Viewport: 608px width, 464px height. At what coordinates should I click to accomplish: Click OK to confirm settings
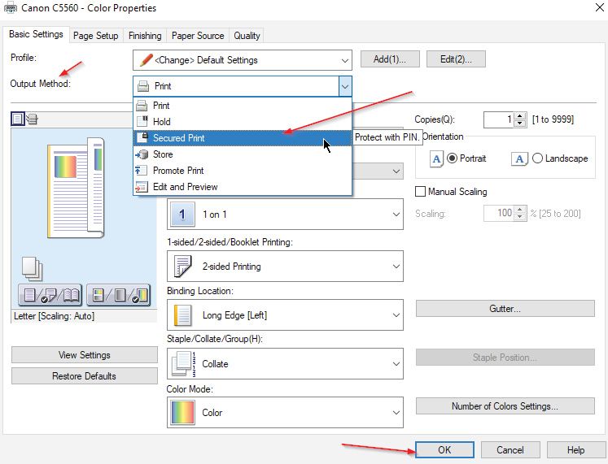[444, 449]
